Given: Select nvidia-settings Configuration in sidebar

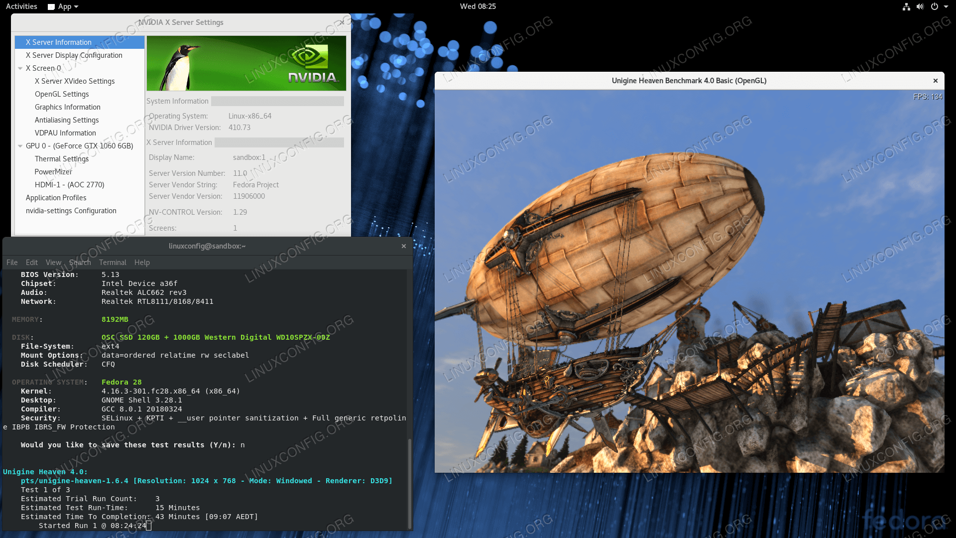Looking at the screenshot, I should pos(80,211).
